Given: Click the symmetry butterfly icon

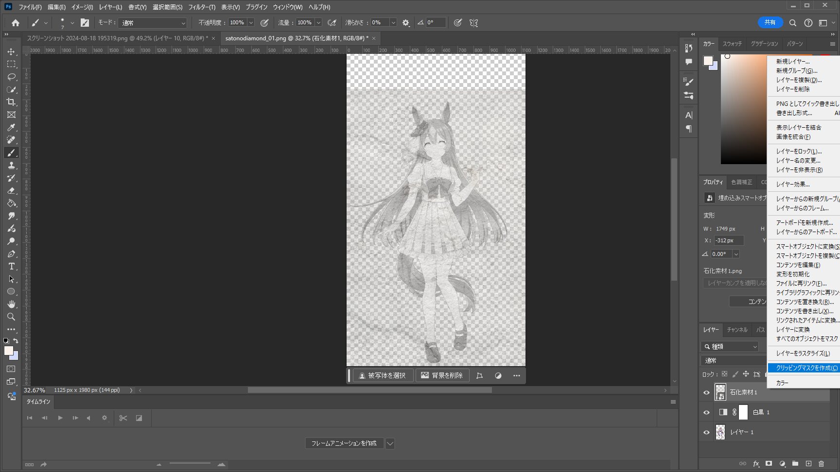Looking at the screenshot, I should [x=473, y=23].
